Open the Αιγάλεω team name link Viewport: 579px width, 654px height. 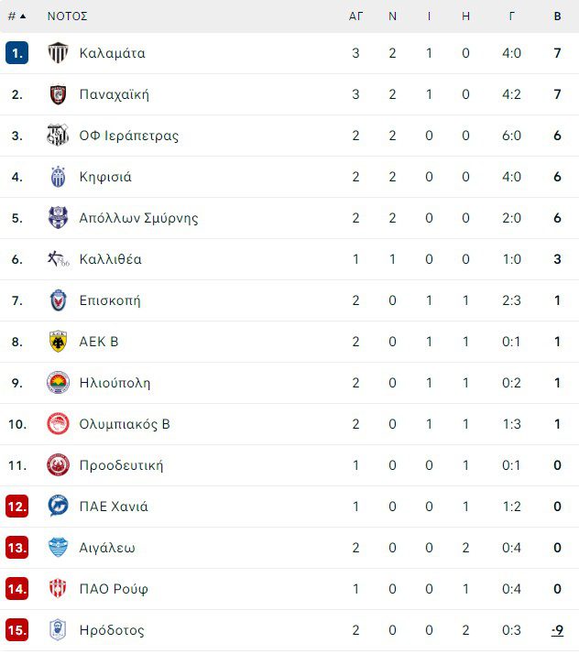click(107, 548)
